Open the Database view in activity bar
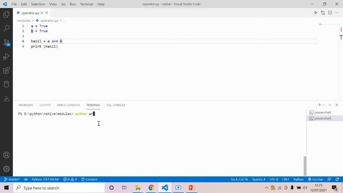The width and height of the screenshot is (343, 193). pyautogui.click(x=6, y=84)
